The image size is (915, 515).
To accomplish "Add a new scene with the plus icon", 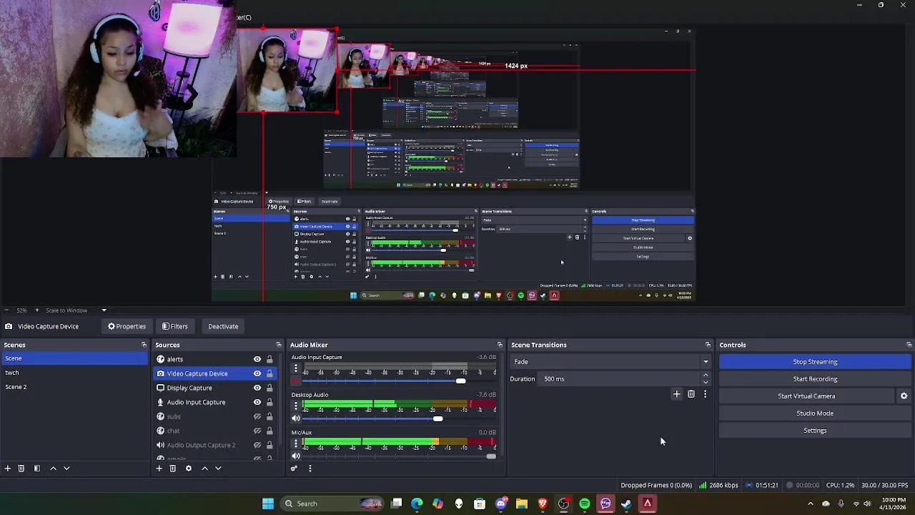I will pyautogui.click(x=7, y=469).
